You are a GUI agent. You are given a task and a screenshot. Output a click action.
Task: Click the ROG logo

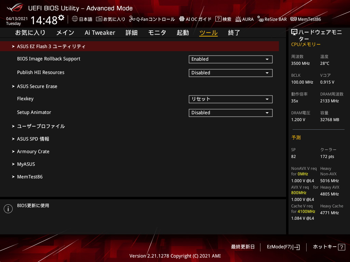pos(15,8)
